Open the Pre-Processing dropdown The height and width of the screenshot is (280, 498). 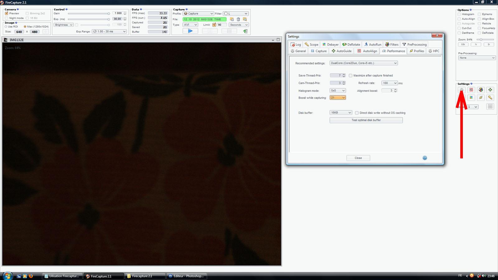coord(477,58)
